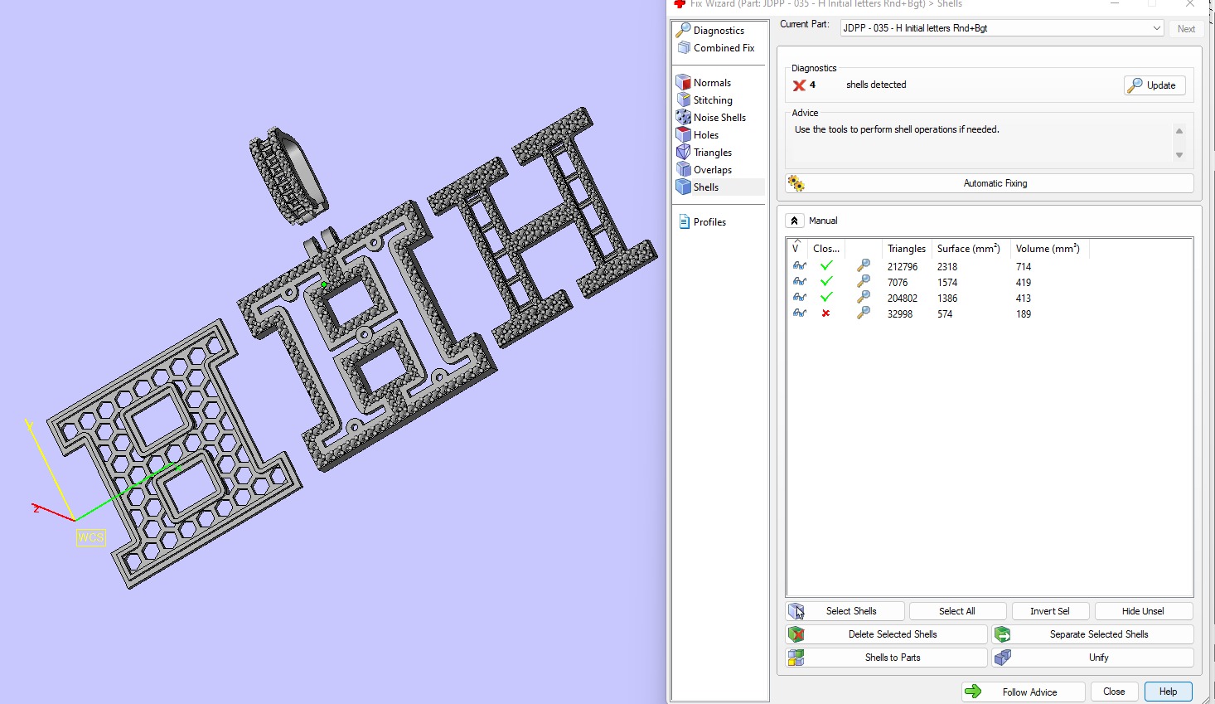Click the Select Shells button
Image resolution: width=1215 pixels, height=704 pixels.
click(x=845, y=611)
